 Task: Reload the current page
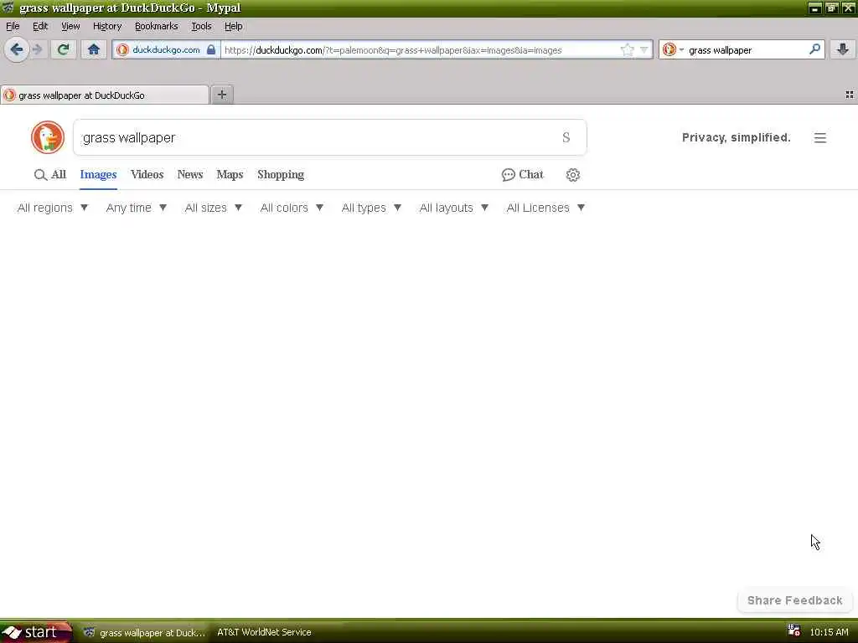(x=64, y=49)
